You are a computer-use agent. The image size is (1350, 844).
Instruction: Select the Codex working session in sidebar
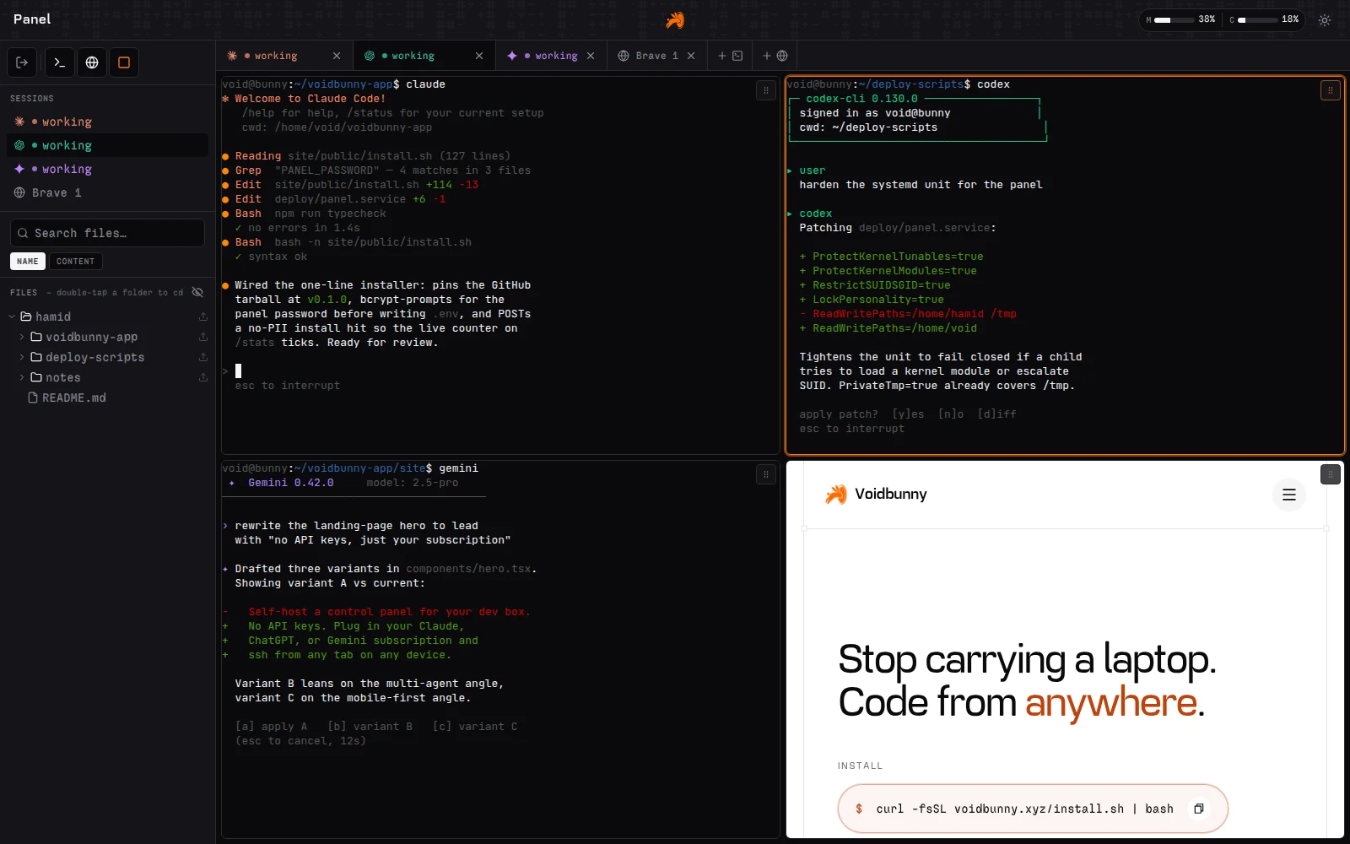107,145
